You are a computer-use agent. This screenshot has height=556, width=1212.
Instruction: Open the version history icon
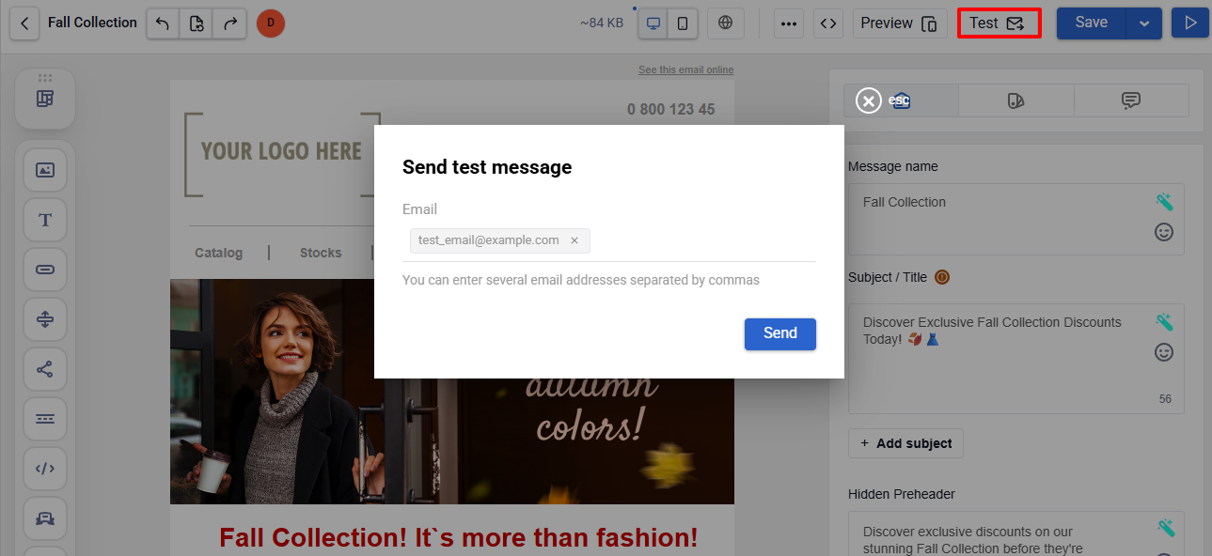click(x=197, y=23)
